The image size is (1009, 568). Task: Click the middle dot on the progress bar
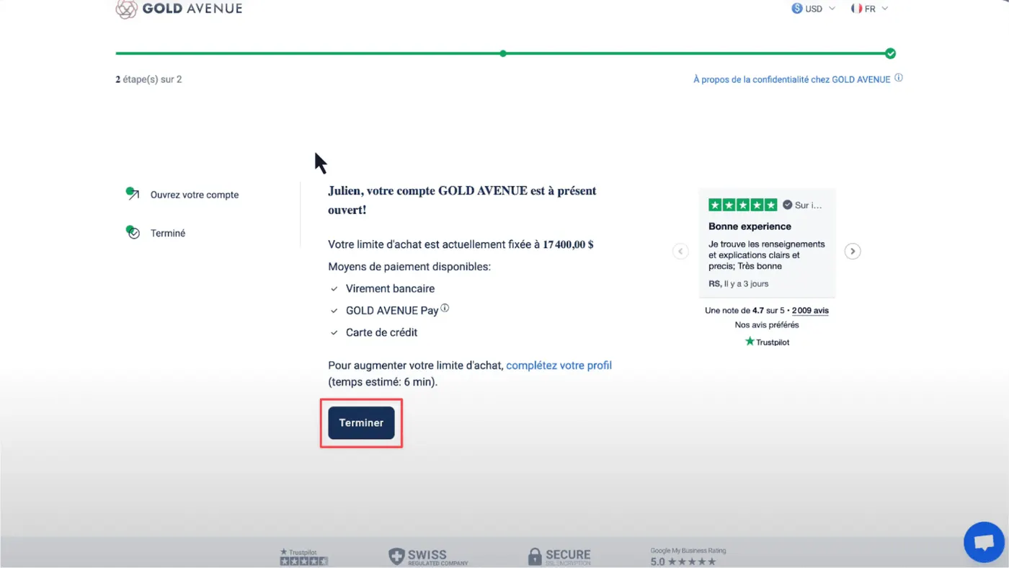tap(503, 53)
